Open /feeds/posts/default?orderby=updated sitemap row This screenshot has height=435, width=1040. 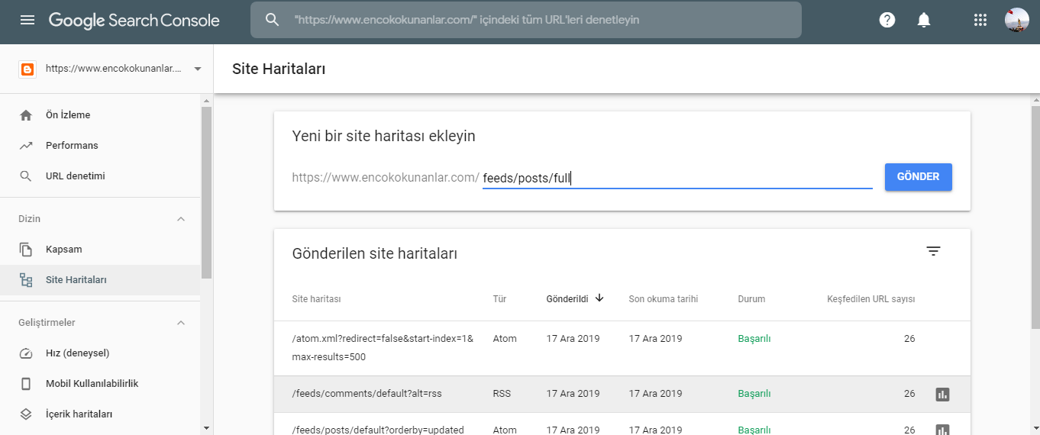[622, 424]
